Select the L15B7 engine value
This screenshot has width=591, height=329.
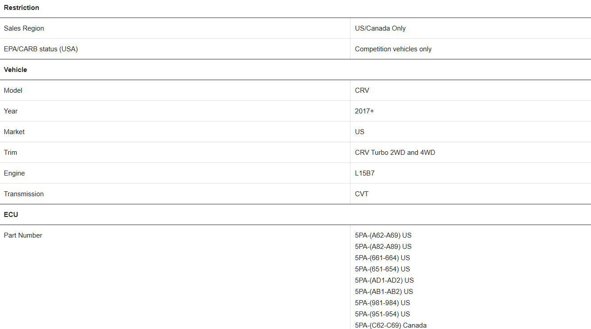click(x=365, y=173)
